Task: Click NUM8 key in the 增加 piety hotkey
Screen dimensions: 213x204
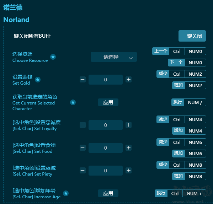Action: (x=195, y=176)
